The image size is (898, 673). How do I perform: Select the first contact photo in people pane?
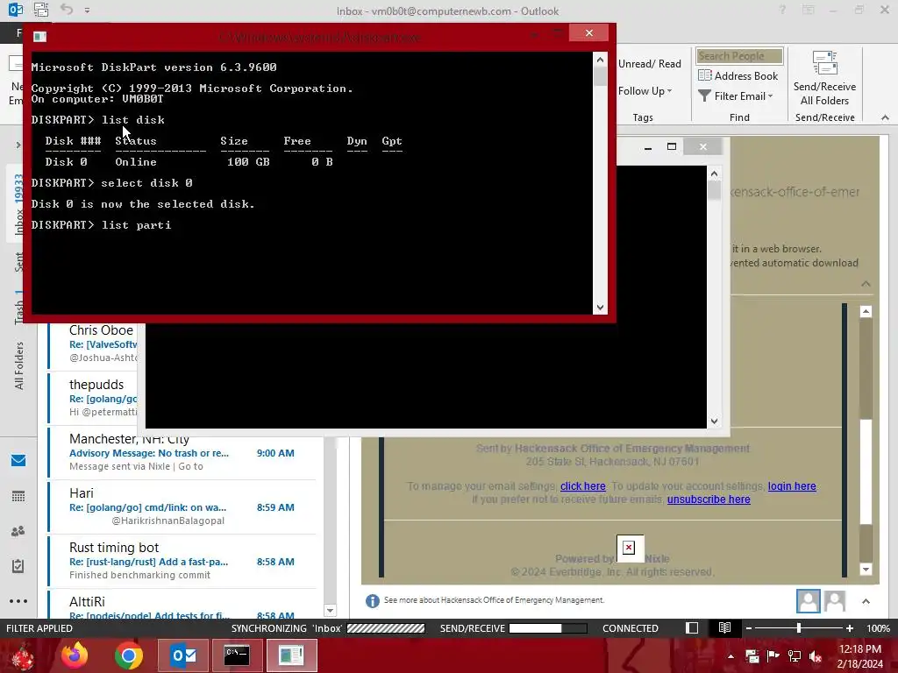pos(808,601)
